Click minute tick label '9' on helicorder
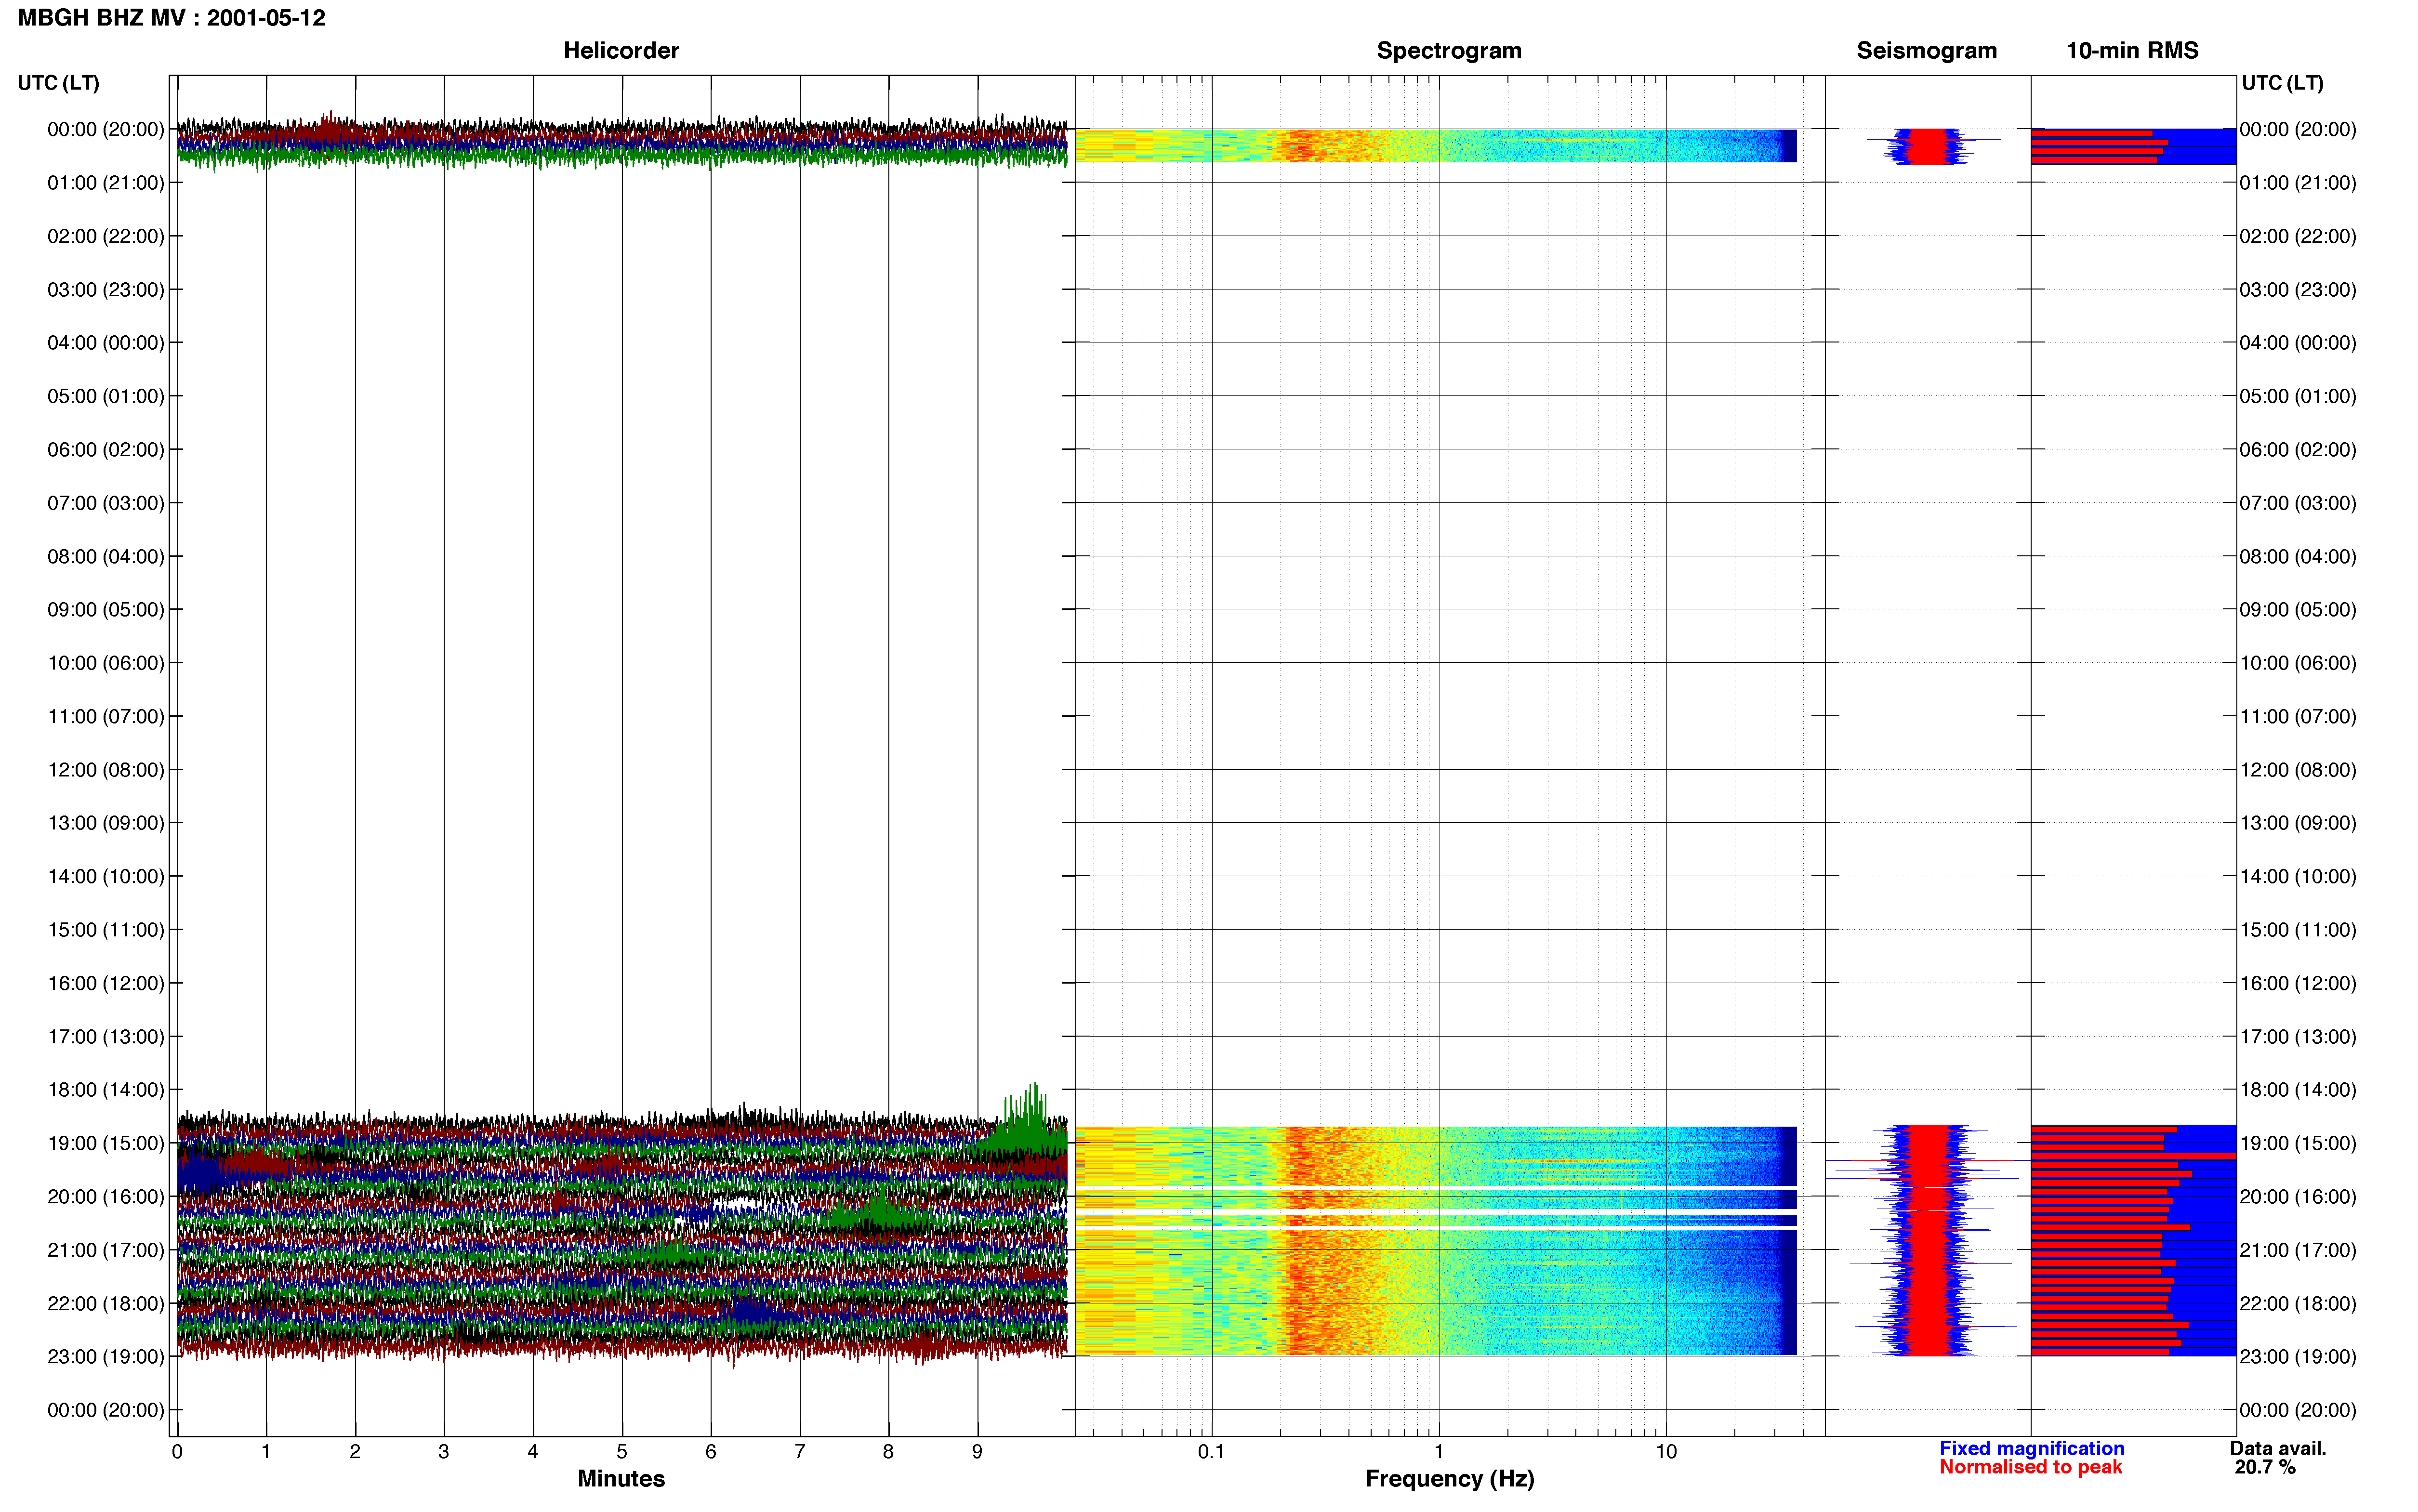2418x1512 pixels. coord(977,1452)
